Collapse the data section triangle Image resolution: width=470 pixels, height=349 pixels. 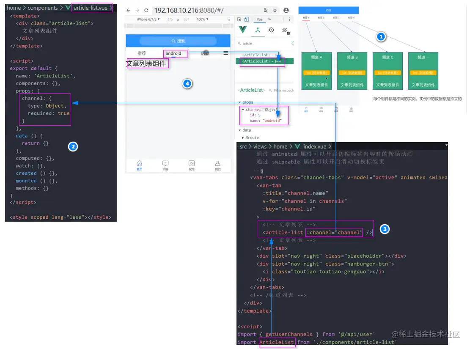click(239, 130)
